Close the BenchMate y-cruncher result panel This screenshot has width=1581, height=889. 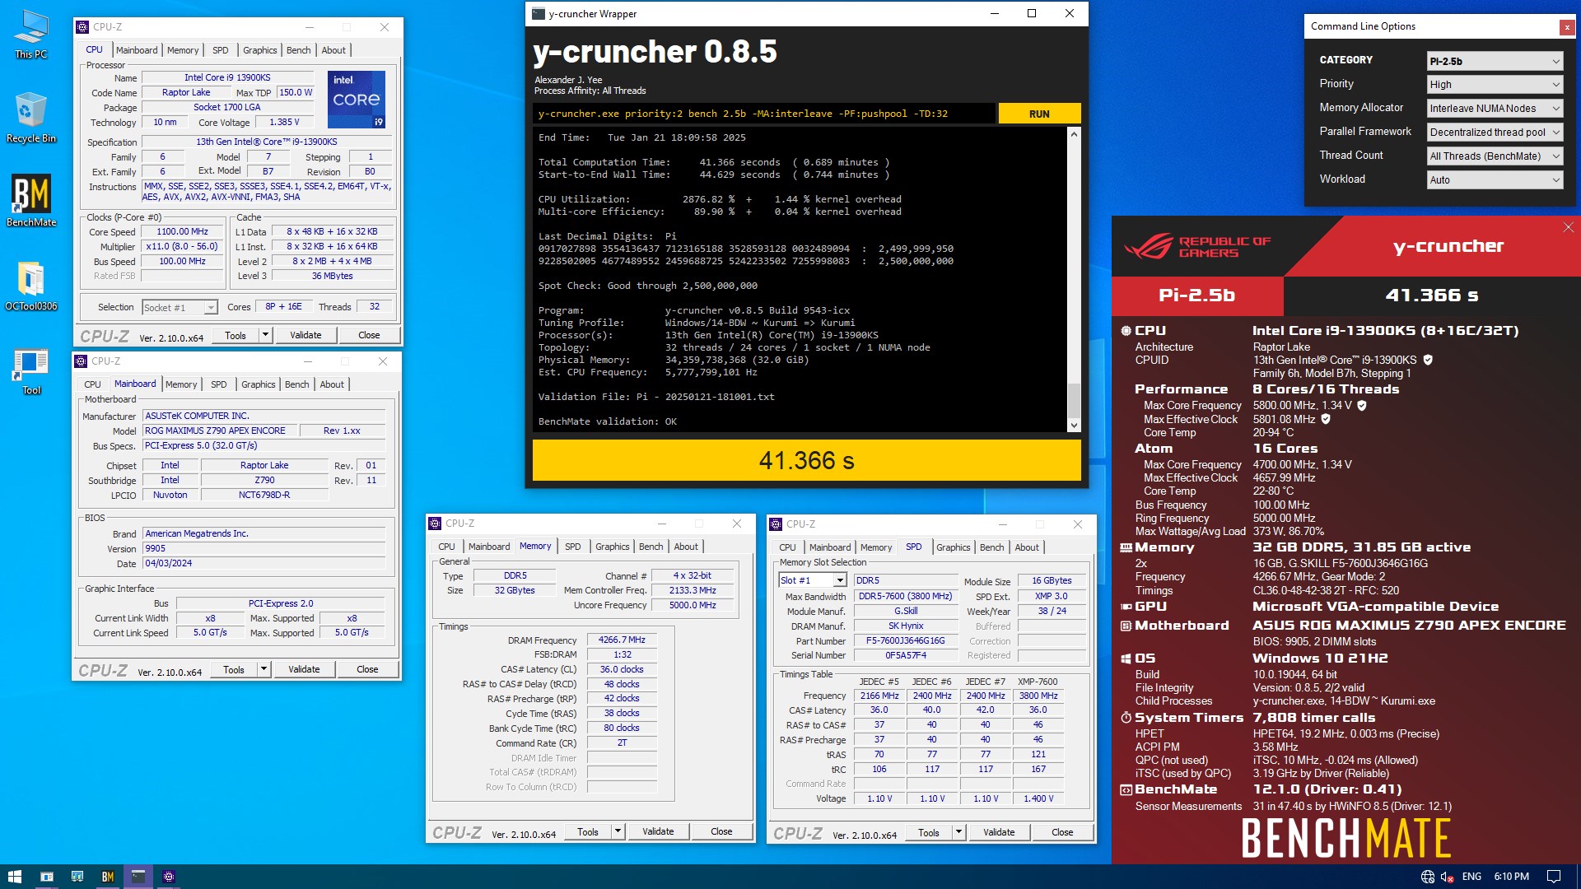[1568, 228]
